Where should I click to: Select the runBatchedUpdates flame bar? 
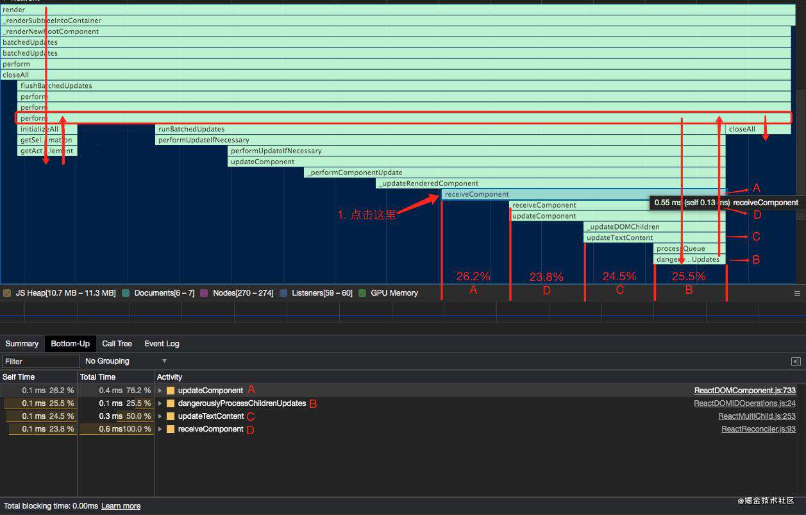(441, 129)
